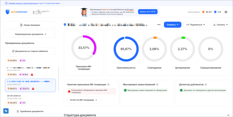233x117 pixels.
Task: Click the 0% AI badge beside 93.09%
Action: point(22,60)
